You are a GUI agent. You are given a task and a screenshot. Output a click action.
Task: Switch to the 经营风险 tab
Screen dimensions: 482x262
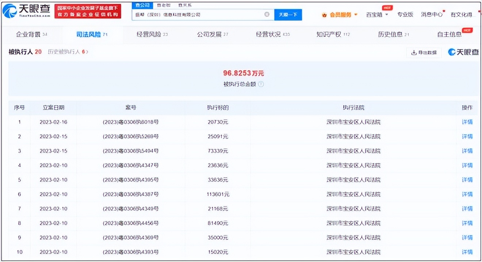pyautogui.click(x=149, y=35)
